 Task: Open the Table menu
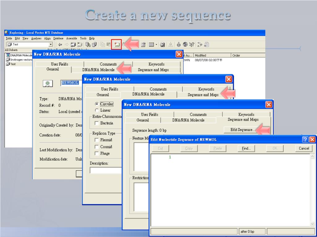9,38
